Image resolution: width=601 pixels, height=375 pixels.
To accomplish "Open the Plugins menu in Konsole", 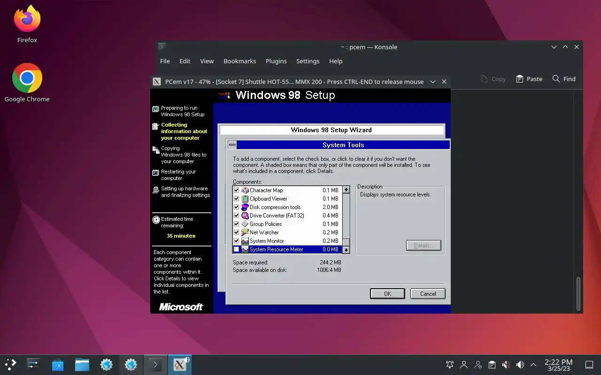I will 276,61.
